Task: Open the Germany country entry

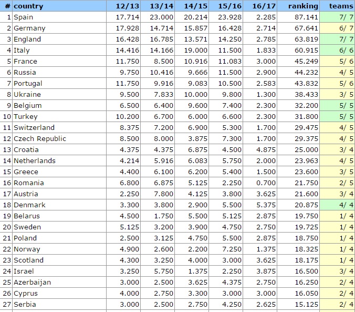Action: [x=29, y=28]
